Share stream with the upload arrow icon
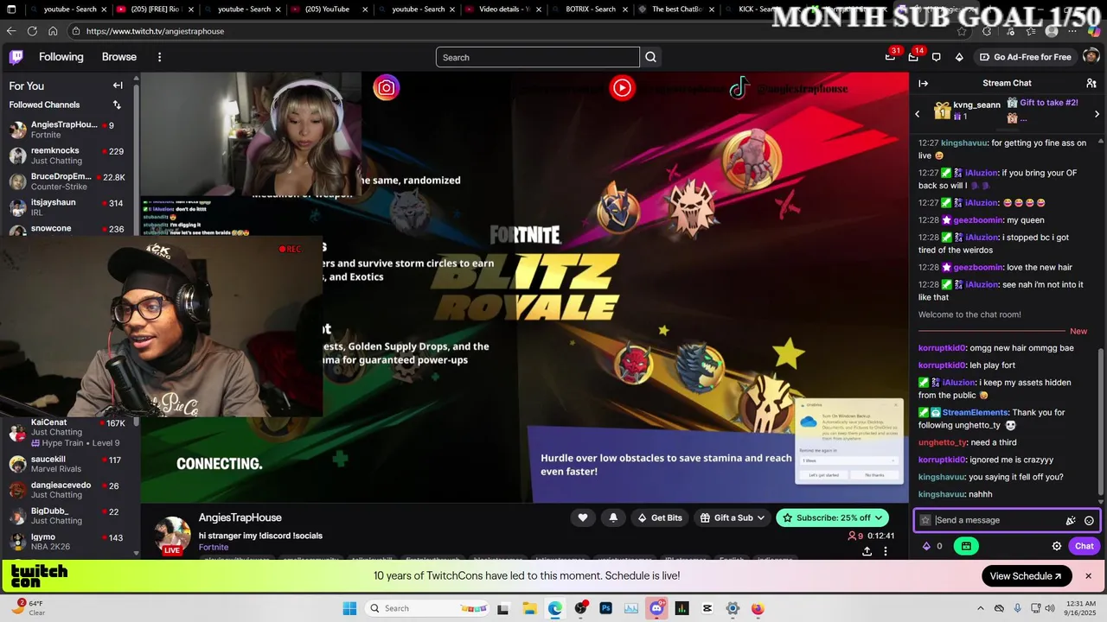This screenshot has height=622, width=1107. tap(867, 551)
